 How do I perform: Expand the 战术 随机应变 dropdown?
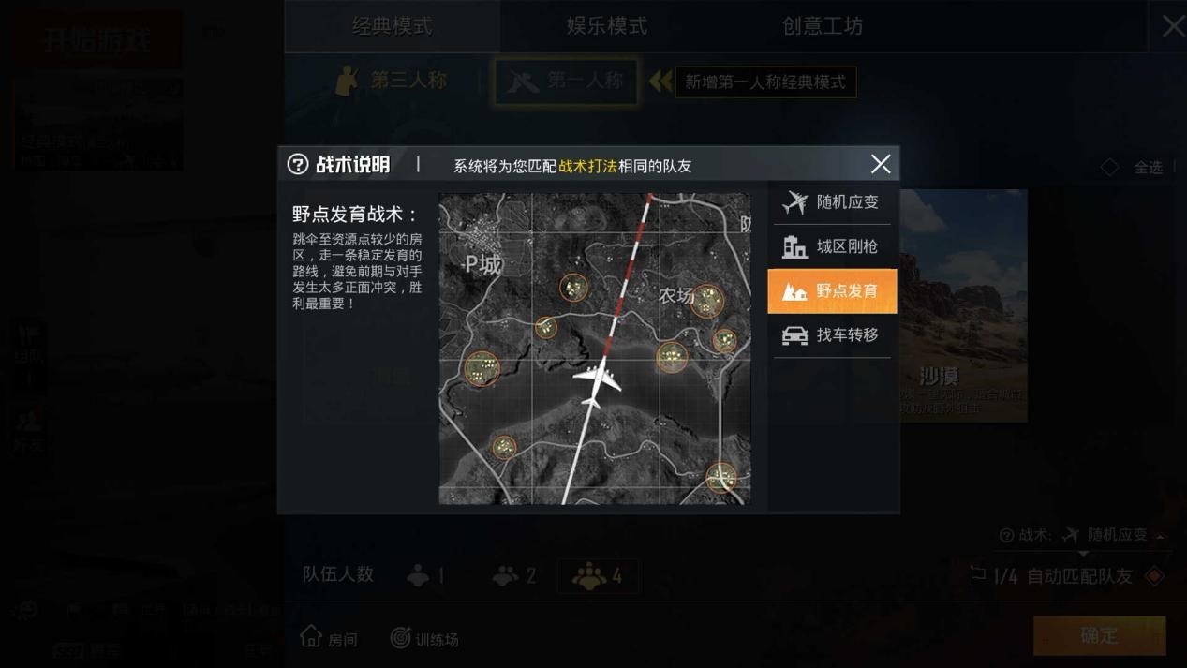[x=1083, y=535]
